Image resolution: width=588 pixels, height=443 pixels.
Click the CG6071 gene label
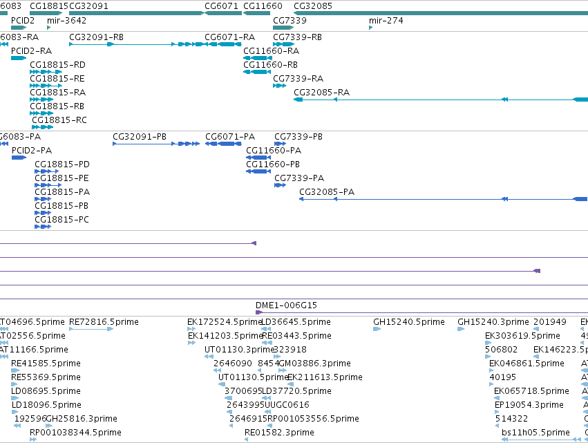tap(221, 6)
